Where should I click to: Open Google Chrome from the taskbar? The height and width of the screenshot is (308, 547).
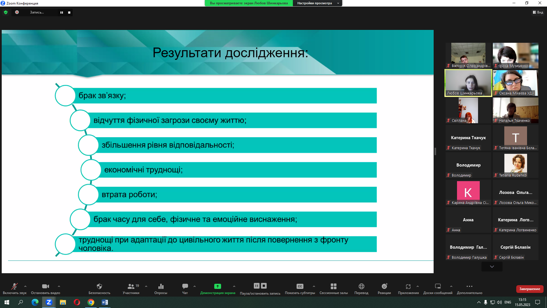tap(91, 303)
